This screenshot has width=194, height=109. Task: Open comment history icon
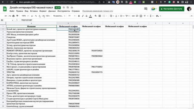coord(146,9)
